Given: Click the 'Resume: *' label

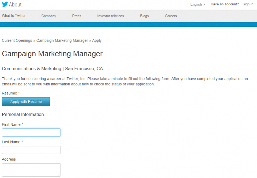Looking at the screenshot, I should pyautogui.click(x=11, y=93).
